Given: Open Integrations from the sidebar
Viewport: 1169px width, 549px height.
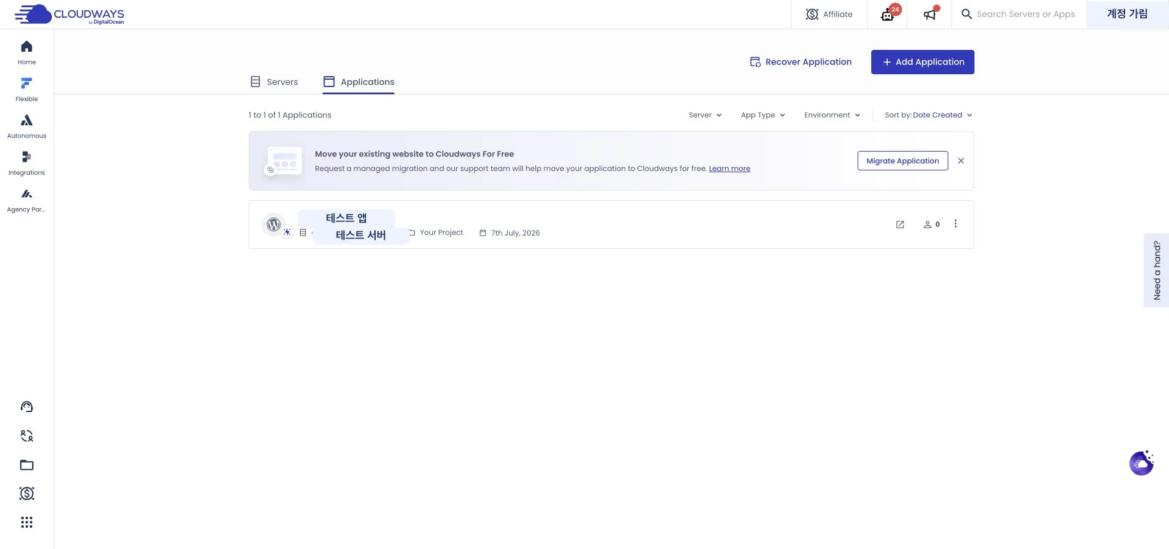Looking at the screenshot, I should coord(27,163).
